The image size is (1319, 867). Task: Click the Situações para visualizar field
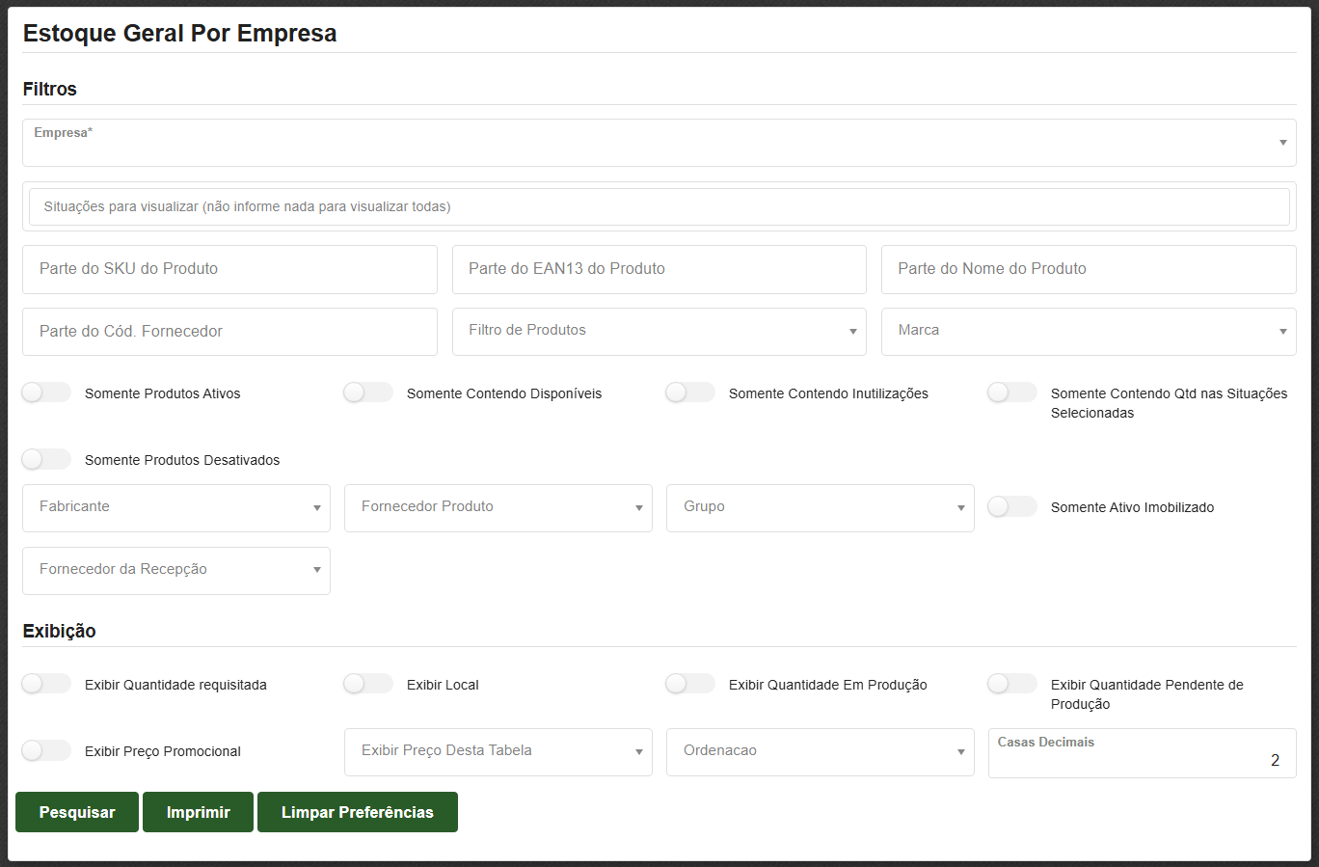[x=659, y=206]
